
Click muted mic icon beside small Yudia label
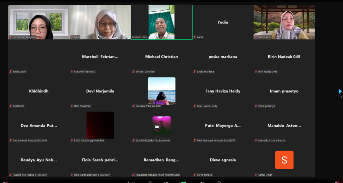click(195, 37)
